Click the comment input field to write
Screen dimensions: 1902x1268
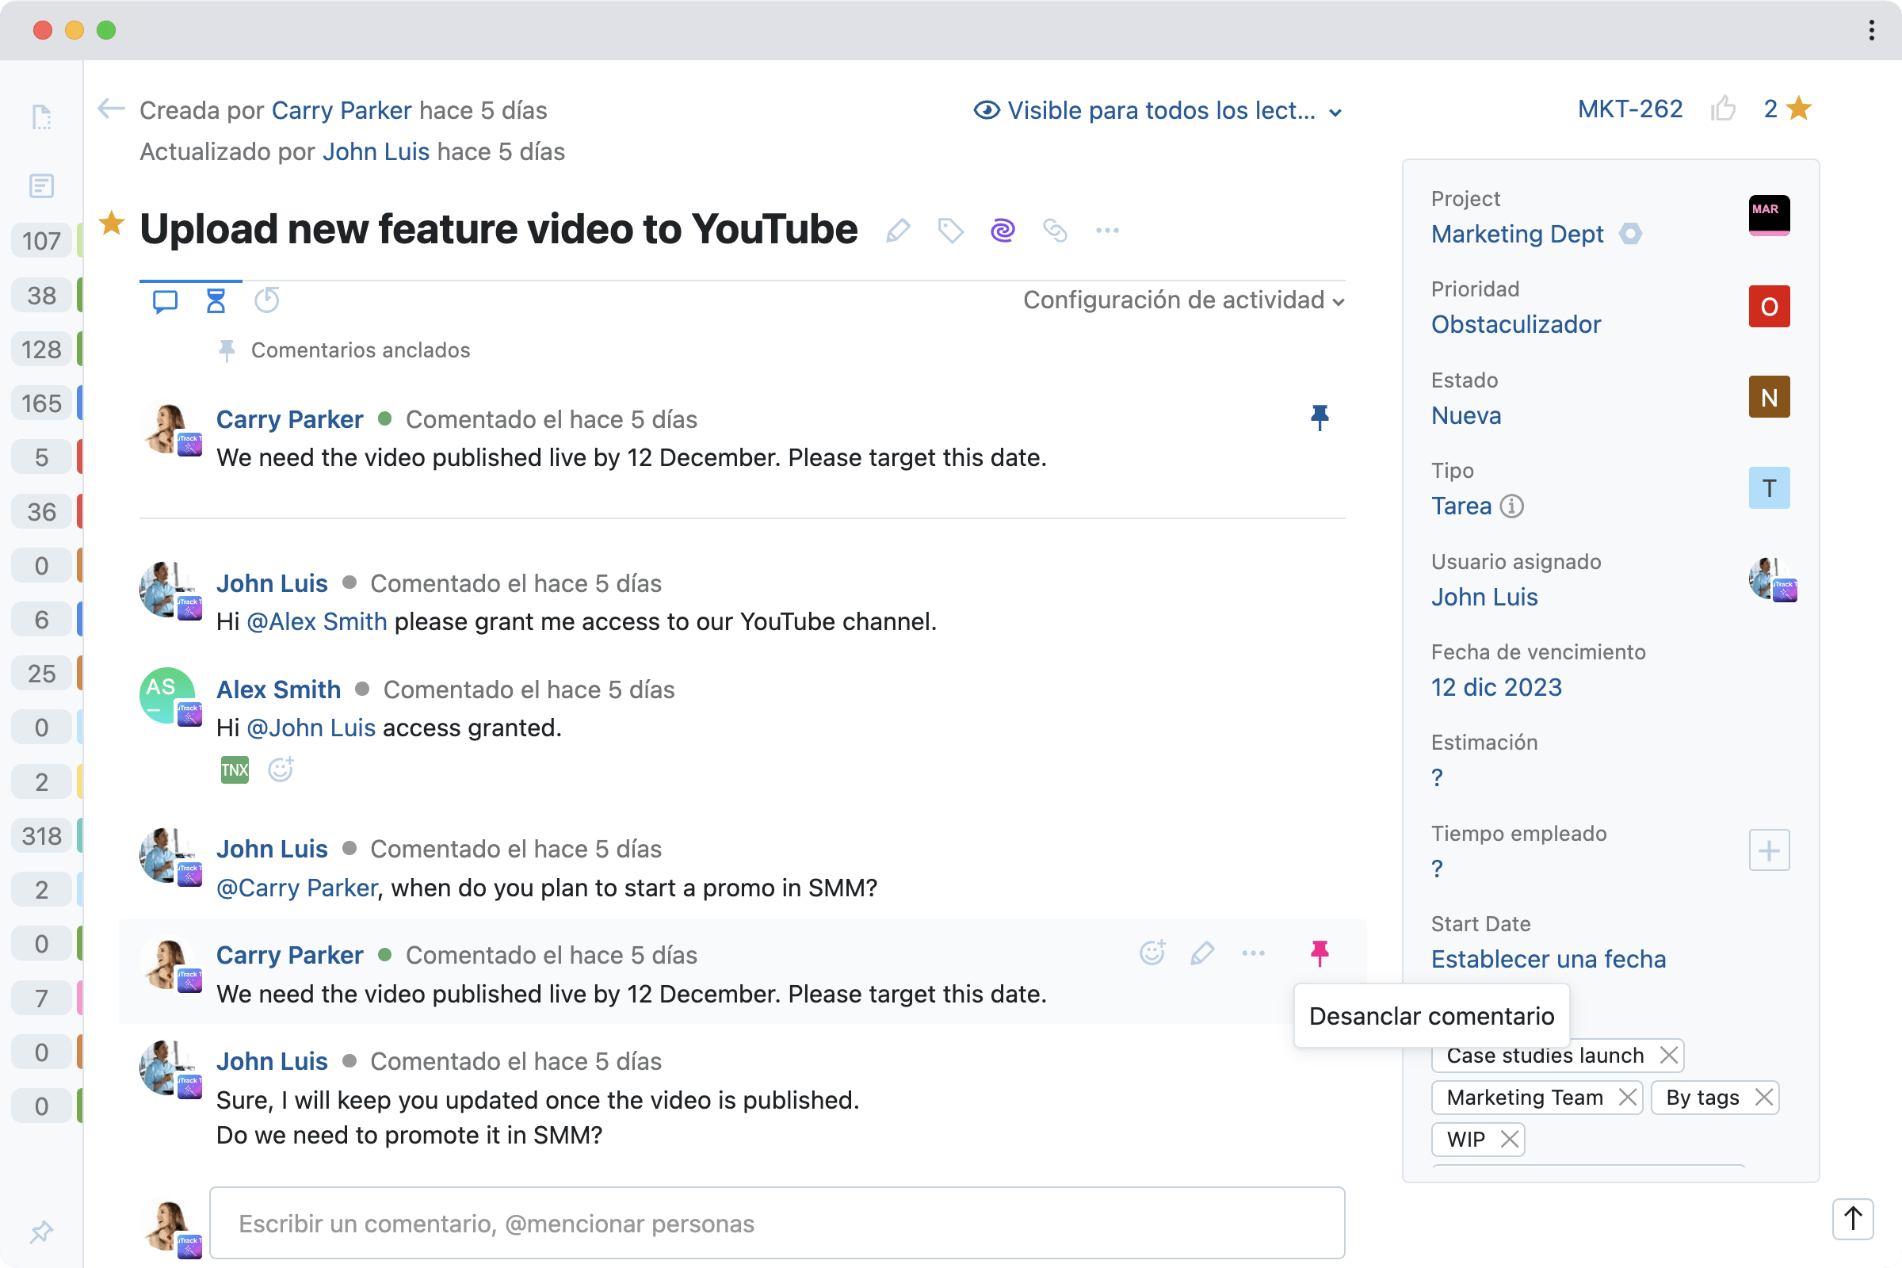776,1224
